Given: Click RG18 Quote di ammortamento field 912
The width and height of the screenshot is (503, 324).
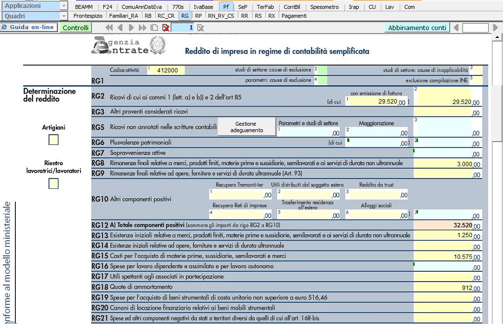Looking at the screenshot, I should 447,287.
